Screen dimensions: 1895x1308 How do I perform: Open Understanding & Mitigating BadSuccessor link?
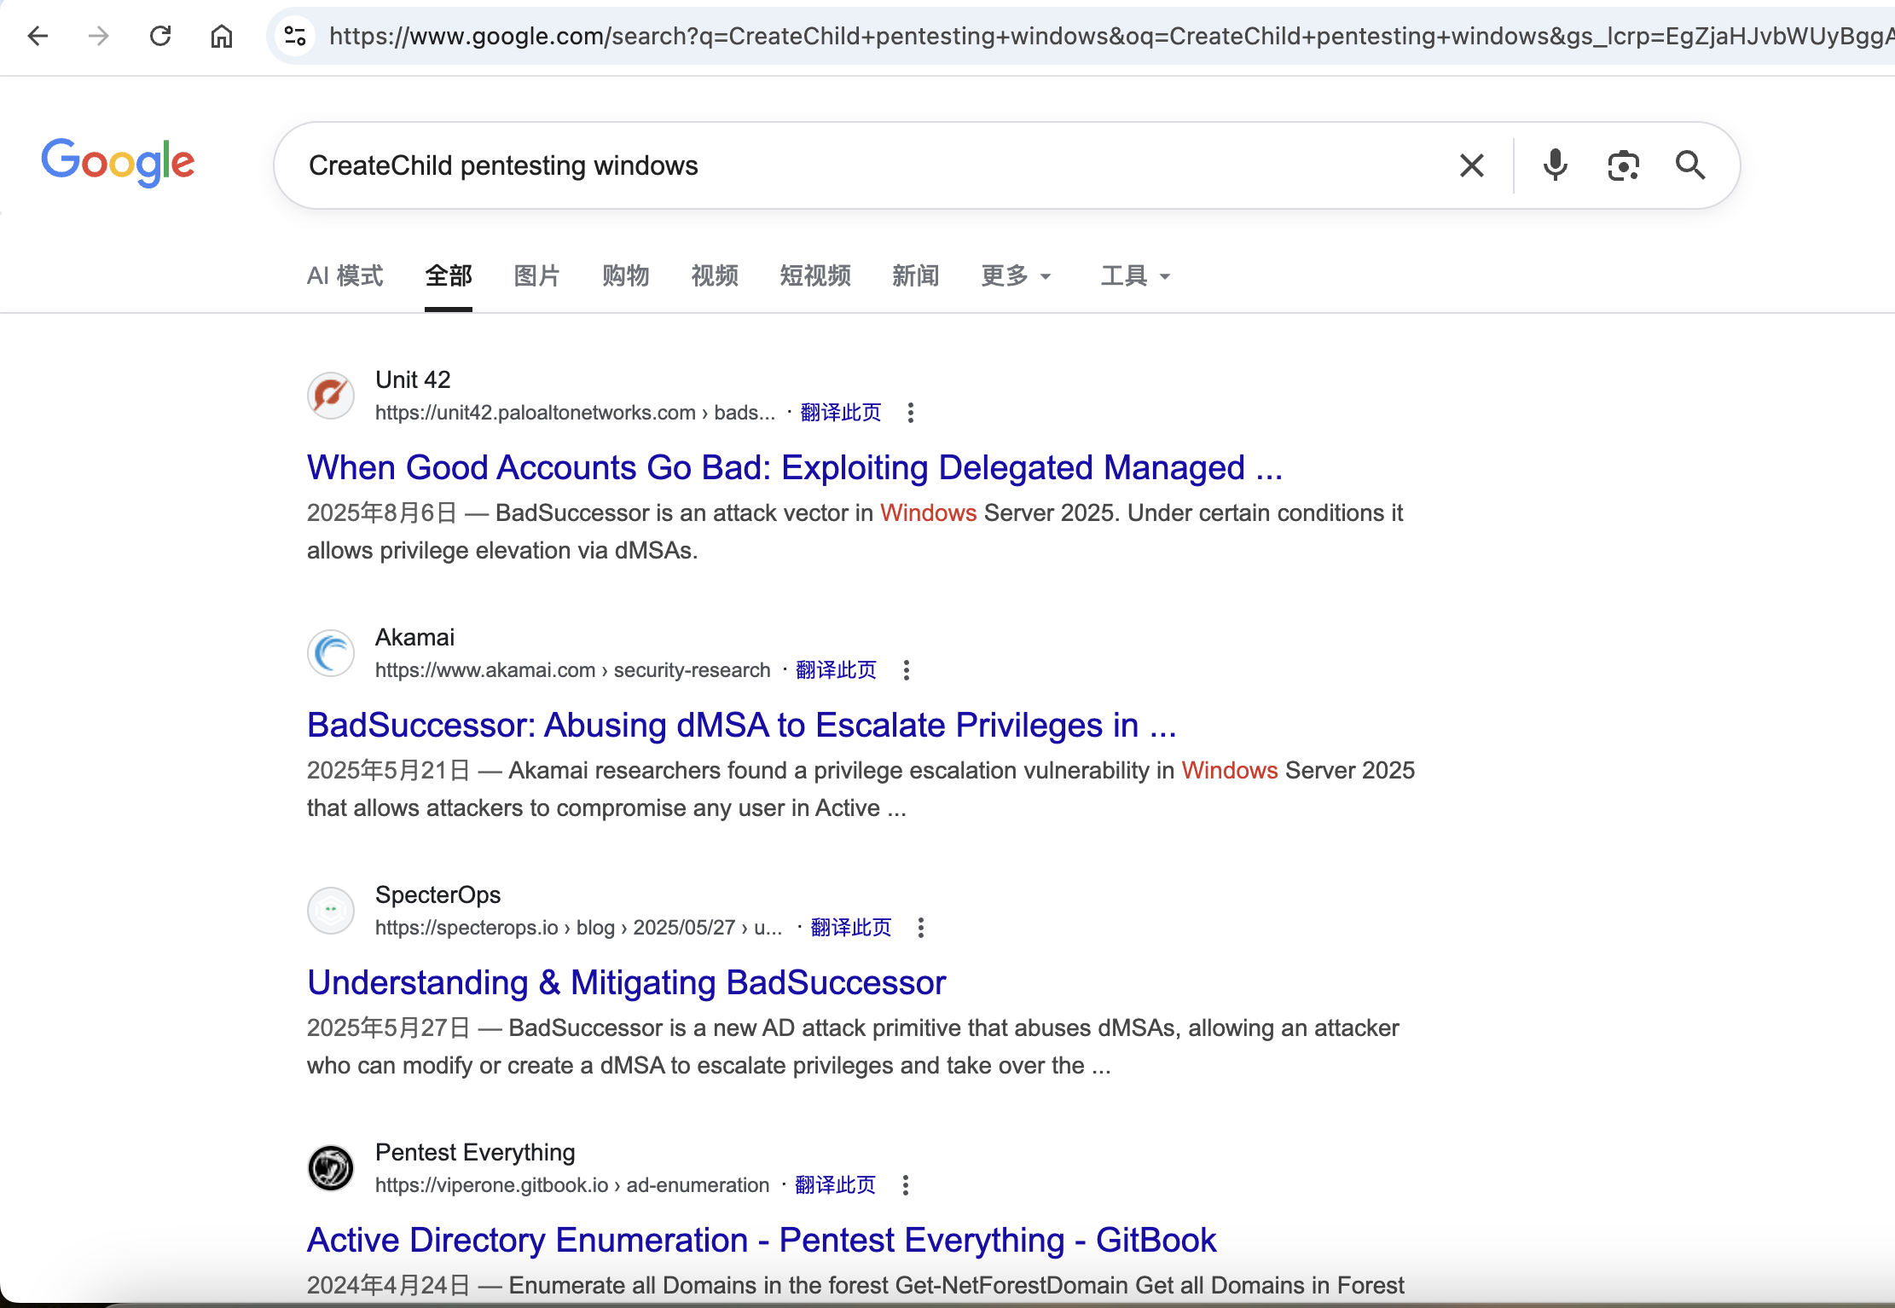point(626,983)
